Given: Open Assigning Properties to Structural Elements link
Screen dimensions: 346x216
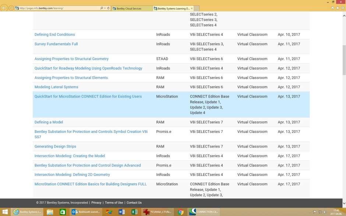Looking at the screenshot, I should [71, 78].
